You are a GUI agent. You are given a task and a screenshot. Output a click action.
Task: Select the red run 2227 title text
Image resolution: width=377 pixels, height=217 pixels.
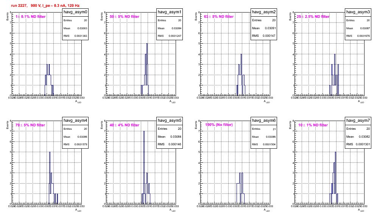[x=45, y=5]
